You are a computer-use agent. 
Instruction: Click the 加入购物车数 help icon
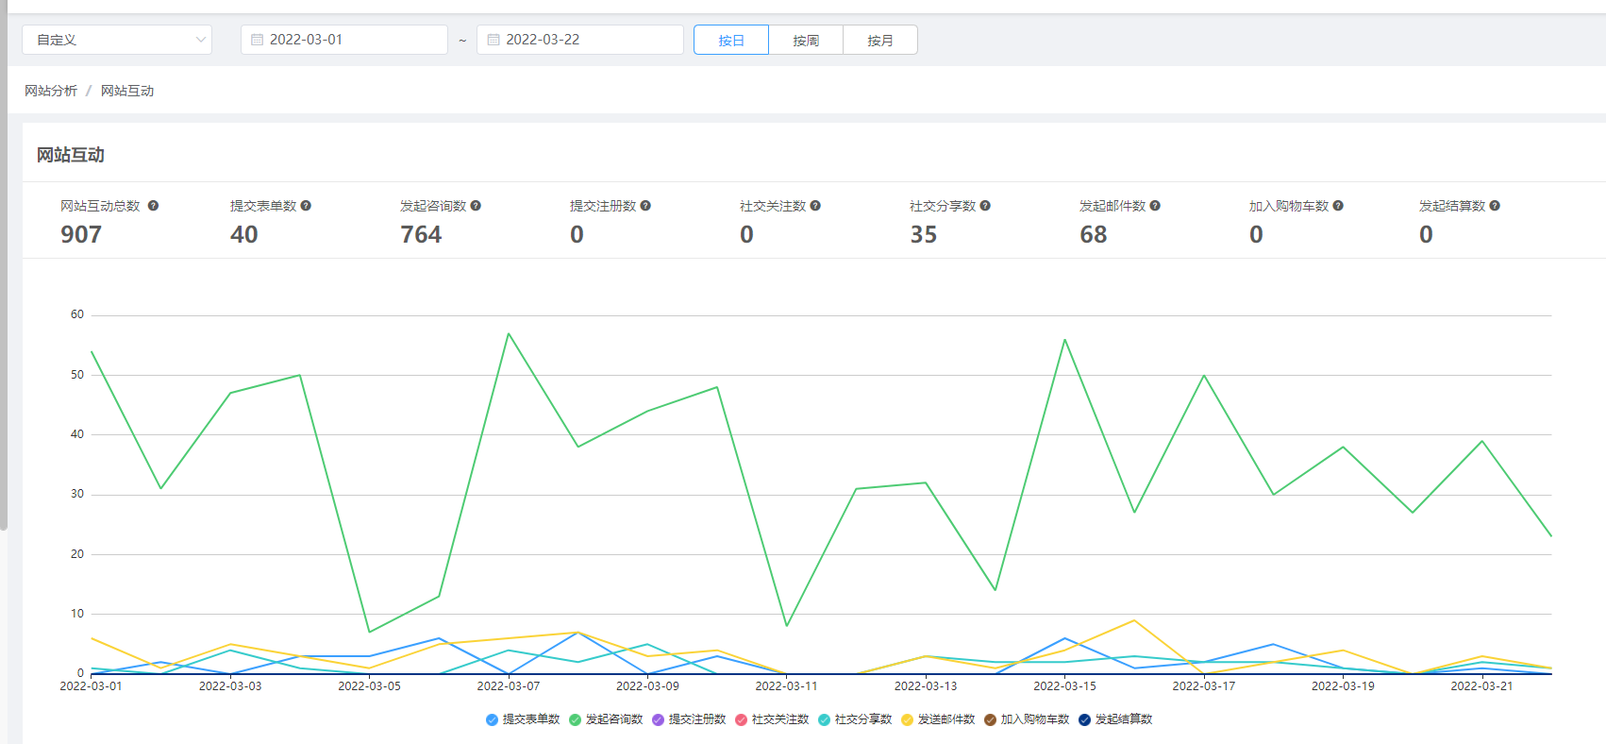click(x=1338, y=206)
